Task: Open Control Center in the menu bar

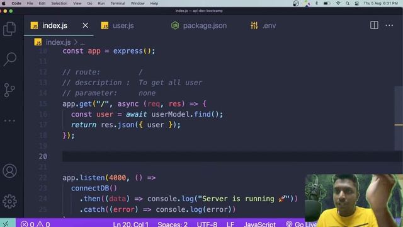Action: click(x=357, y=3)
